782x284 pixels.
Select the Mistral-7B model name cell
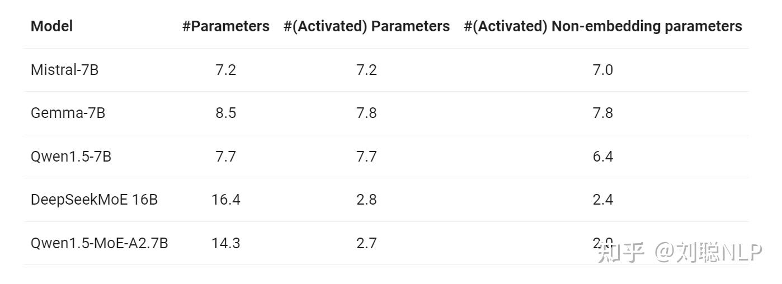click(64, 70)
